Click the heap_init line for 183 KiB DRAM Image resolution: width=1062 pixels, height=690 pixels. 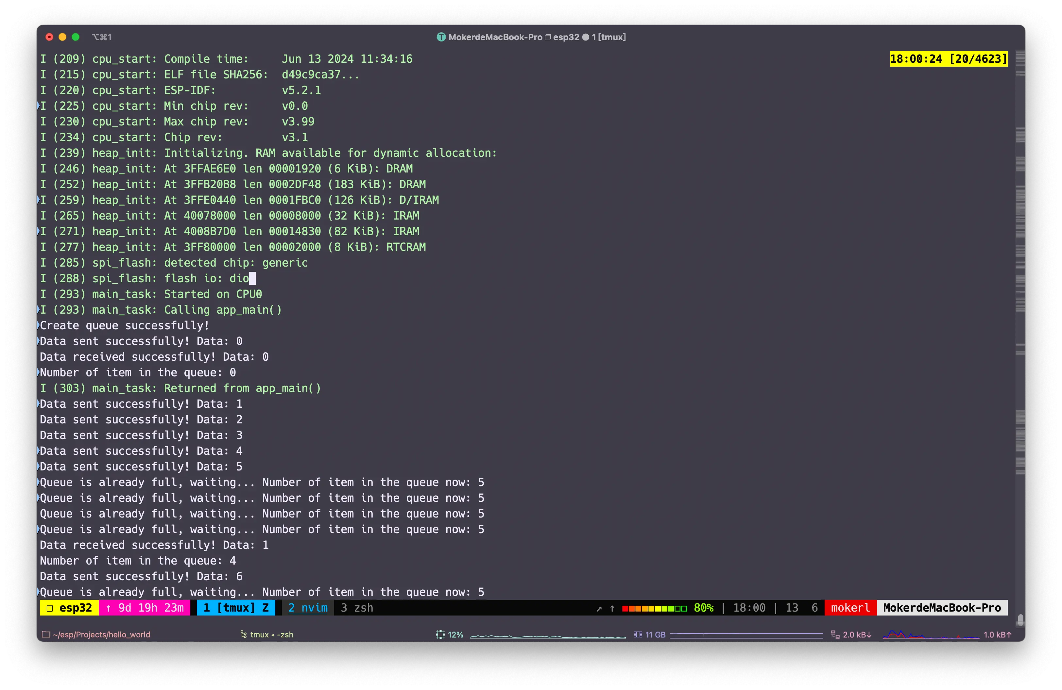pyautogui.click(x=233, y=184)
